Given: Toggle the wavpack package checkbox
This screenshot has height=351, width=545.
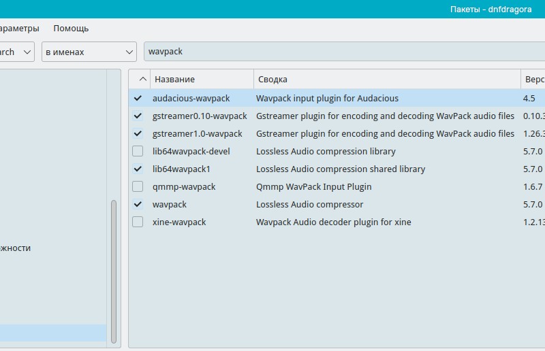Looking at the screenshot, I should 138,205.
